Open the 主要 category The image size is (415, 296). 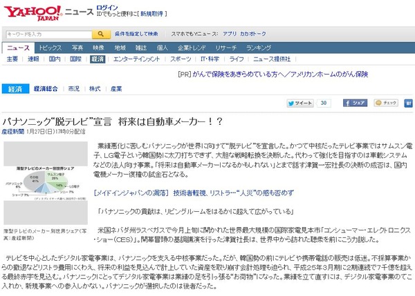[x=12, y=59]
